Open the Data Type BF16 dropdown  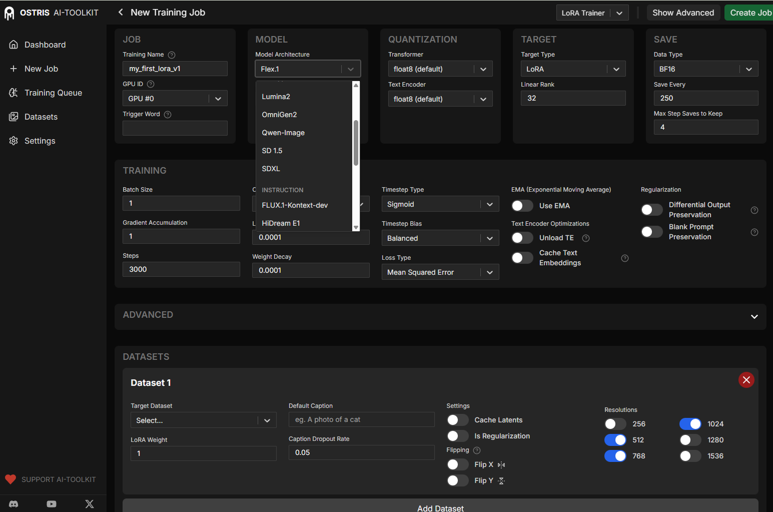click(x=706, y=69)
